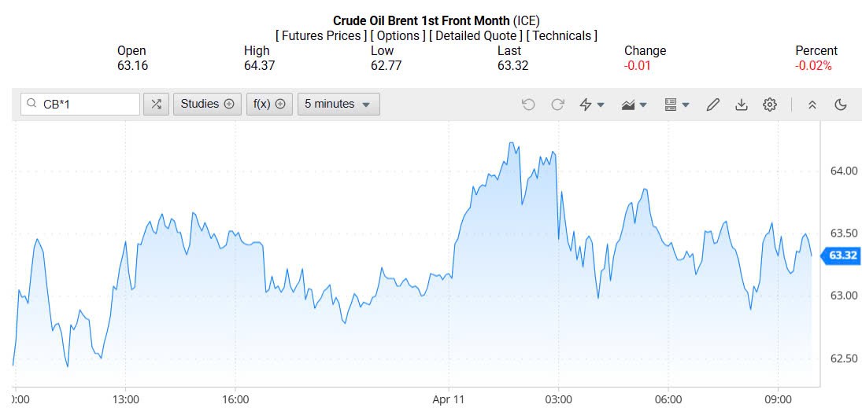
Task: Redo the chart action
Action: (x=557, y=105)
